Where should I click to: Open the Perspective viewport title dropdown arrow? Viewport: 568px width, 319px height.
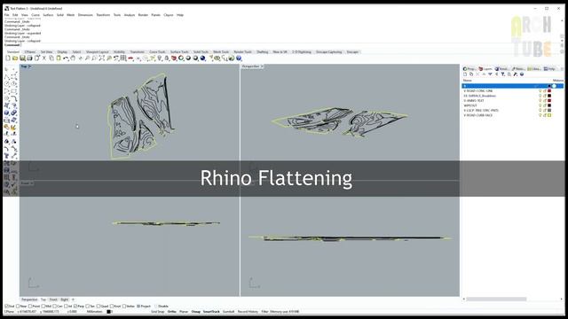point(262,66)
